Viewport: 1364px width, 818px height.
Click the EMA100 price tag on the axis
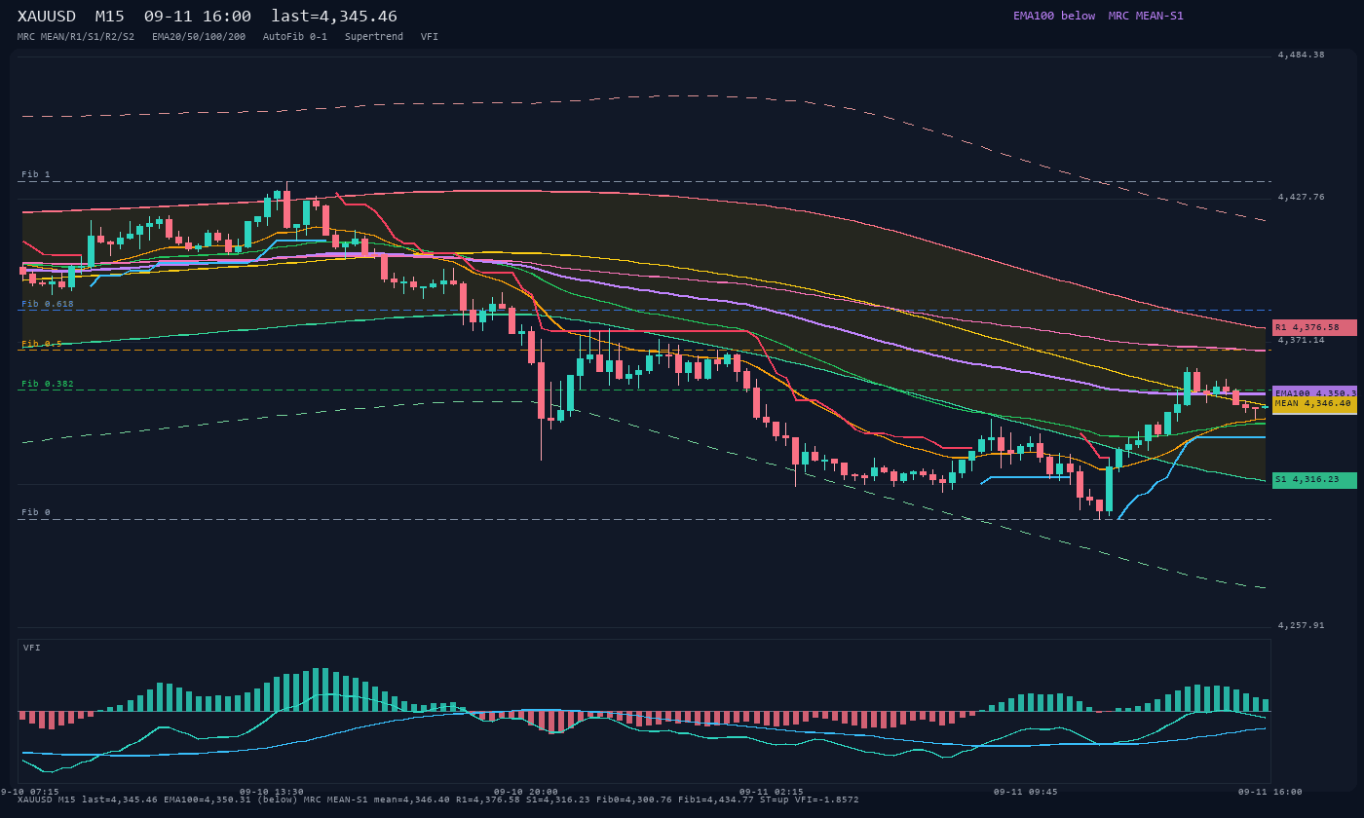(x=1314, y=392)
